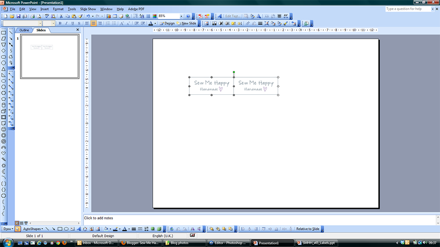Viewport: 440px width, 247px height.
Task: Insert a chart from the toolbar
Action: click(108, 16)
